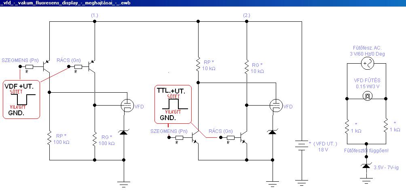Click the (1.) circuit label
Screen dimensions: 406x193
pyautogui.click(x=95, y=15)
